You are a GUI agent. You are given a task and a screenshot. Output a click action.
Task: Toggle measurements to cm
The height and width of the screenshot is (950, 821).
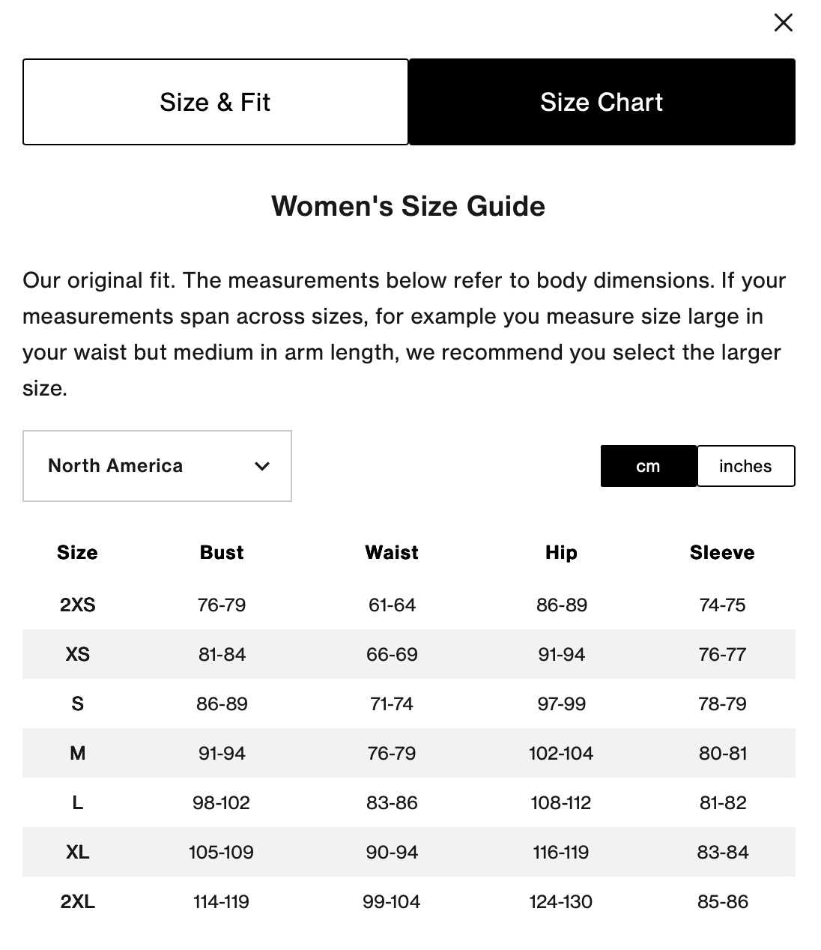[648, 466]
